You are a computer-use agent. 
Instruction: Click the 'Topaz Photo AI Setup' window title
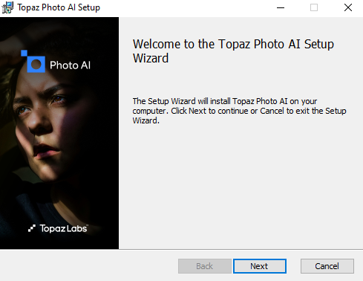[59, 7]
